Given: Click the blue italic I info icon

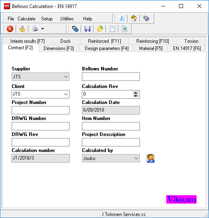Looking at the screenshot, I should 121,18.
